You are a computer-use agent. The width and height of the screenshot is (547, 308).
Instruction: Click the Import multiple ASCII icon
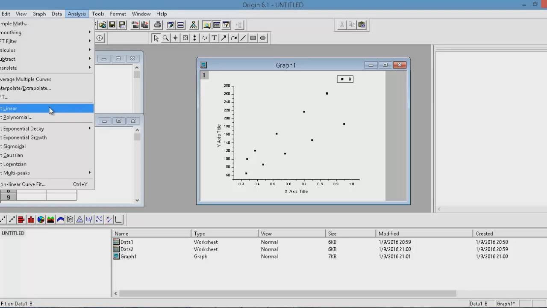[145, 25]
